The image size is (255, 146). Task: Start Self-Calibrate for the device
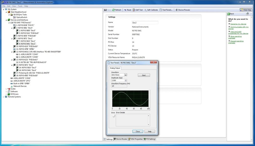pyautogui.click(x=151, y=10)
